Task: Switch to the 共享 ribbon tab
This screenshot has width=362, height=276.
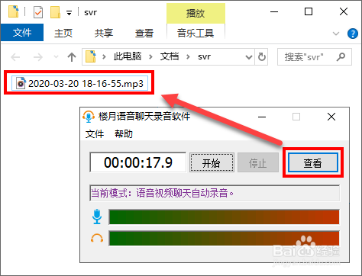Action: (103, 33)
